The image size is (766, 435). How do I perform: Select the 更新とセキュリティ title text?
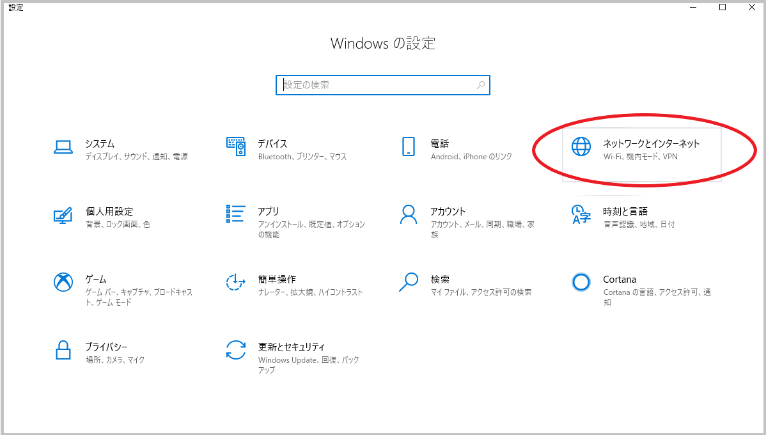(x=291, y=347)
